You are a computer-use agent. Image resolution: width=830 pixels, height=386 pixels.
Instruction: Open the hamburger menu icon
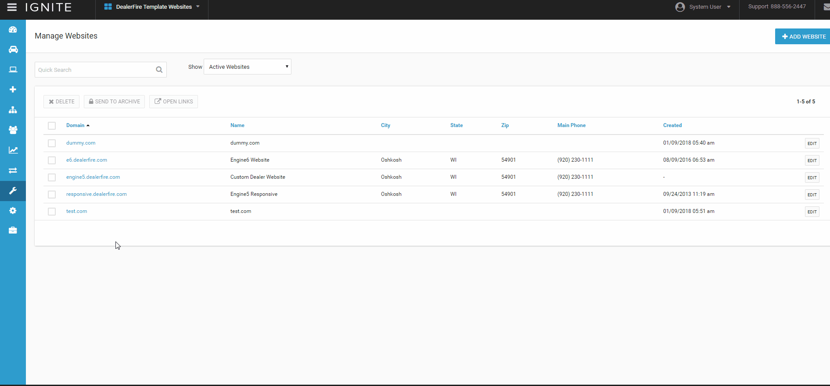[x=12, y=7]
